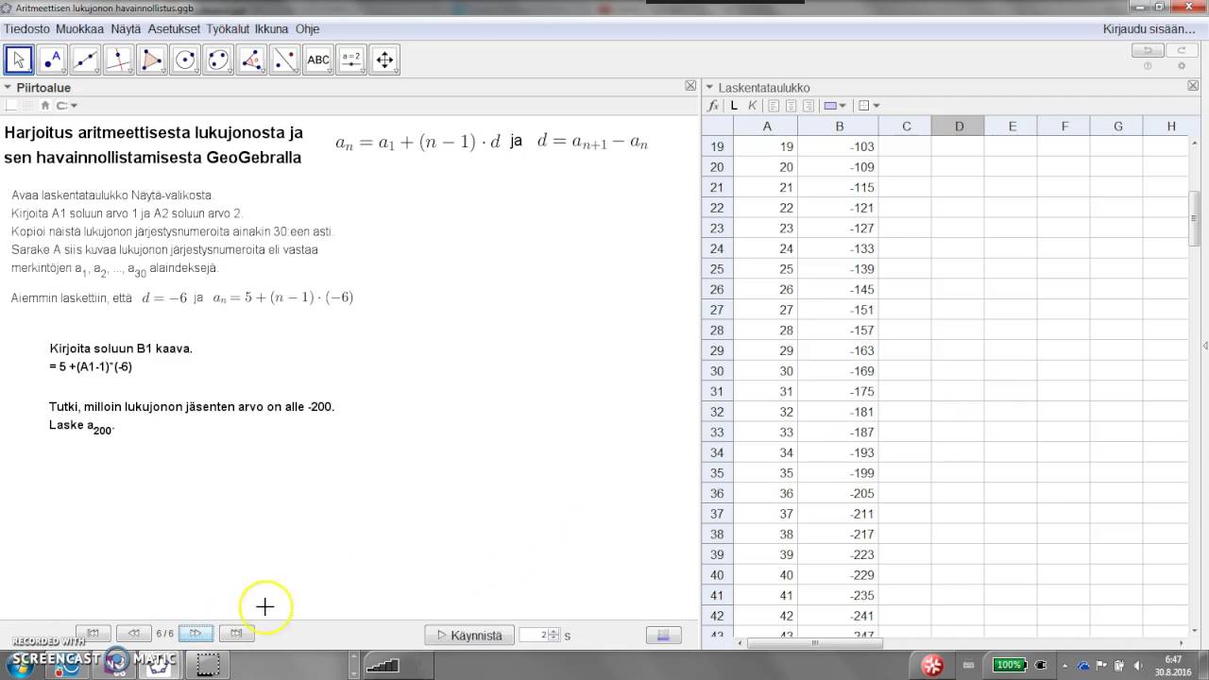
Task: Go to last construction step
Action: coord(236,634)
